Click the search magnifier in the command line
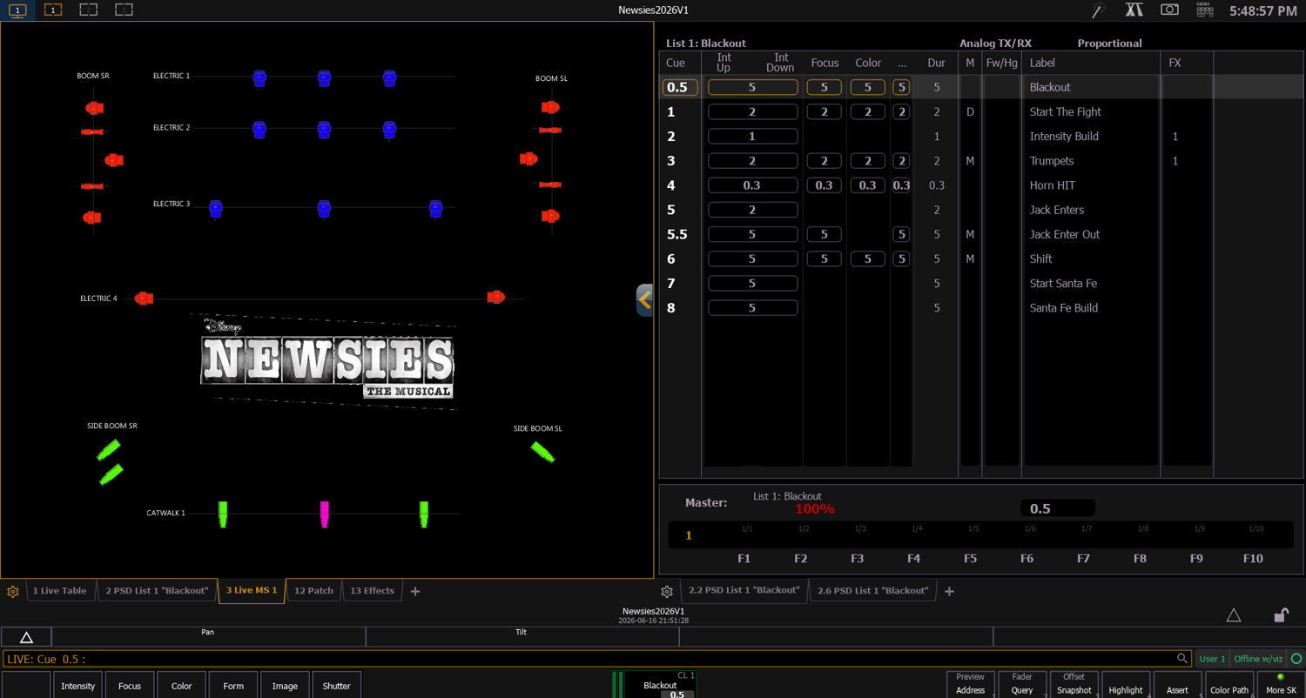Screen dimensions: 1306x698 [x=1181, y=659]
